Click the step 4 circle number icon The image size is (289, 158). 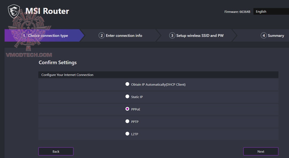tap(264, 36)
